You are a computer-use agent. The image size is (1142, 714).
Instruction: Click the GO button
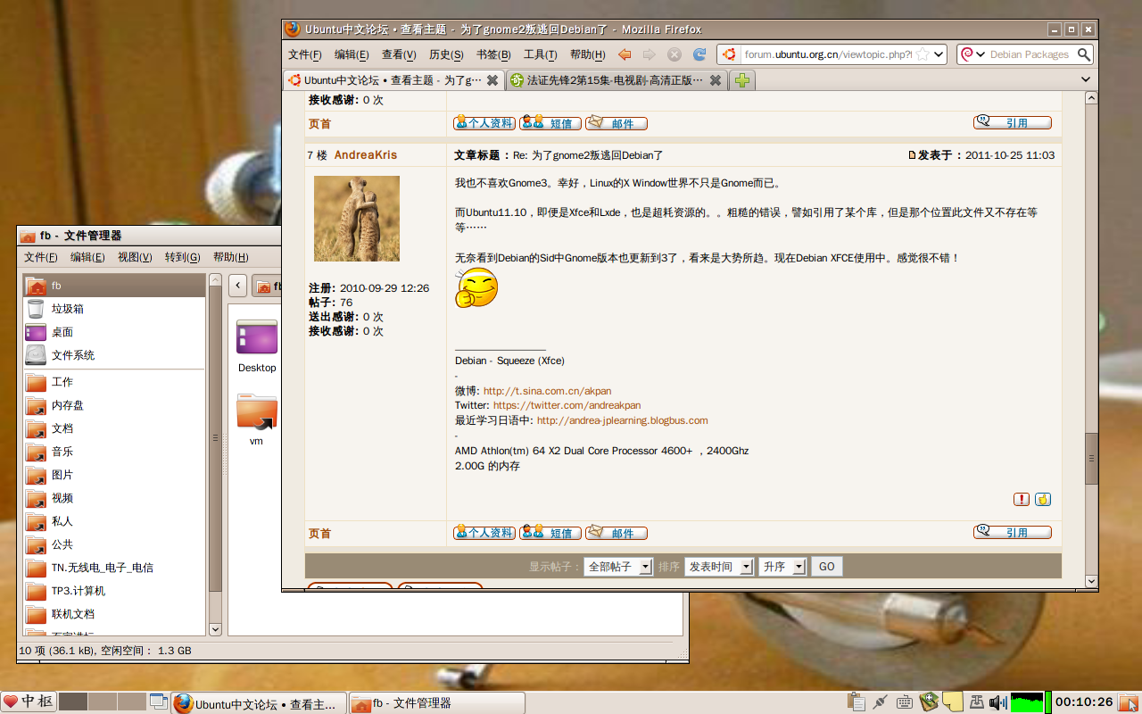(x=827, y=567)
